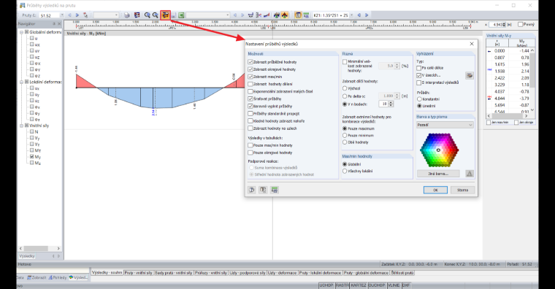Select the Výchozí radio button
This screenshot has width=555, height=289.
click(345, 88)
